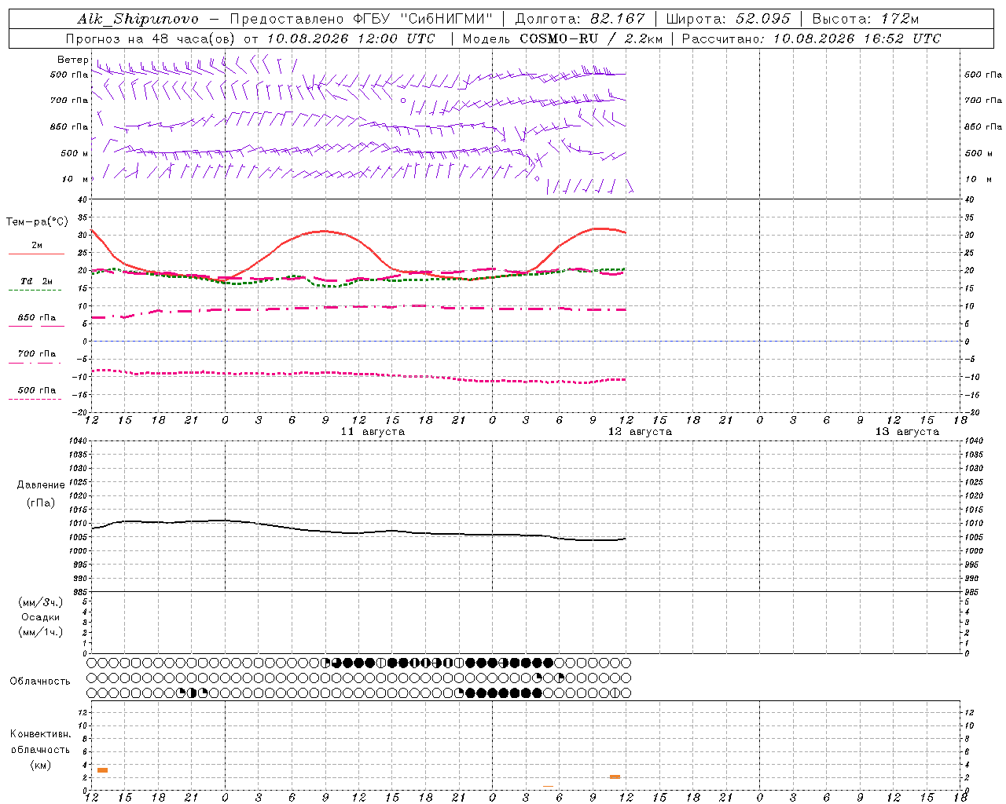Screen dimensions: 1006x804
Task: Click the red 2м temperature legend line
Action: [36, 254]
